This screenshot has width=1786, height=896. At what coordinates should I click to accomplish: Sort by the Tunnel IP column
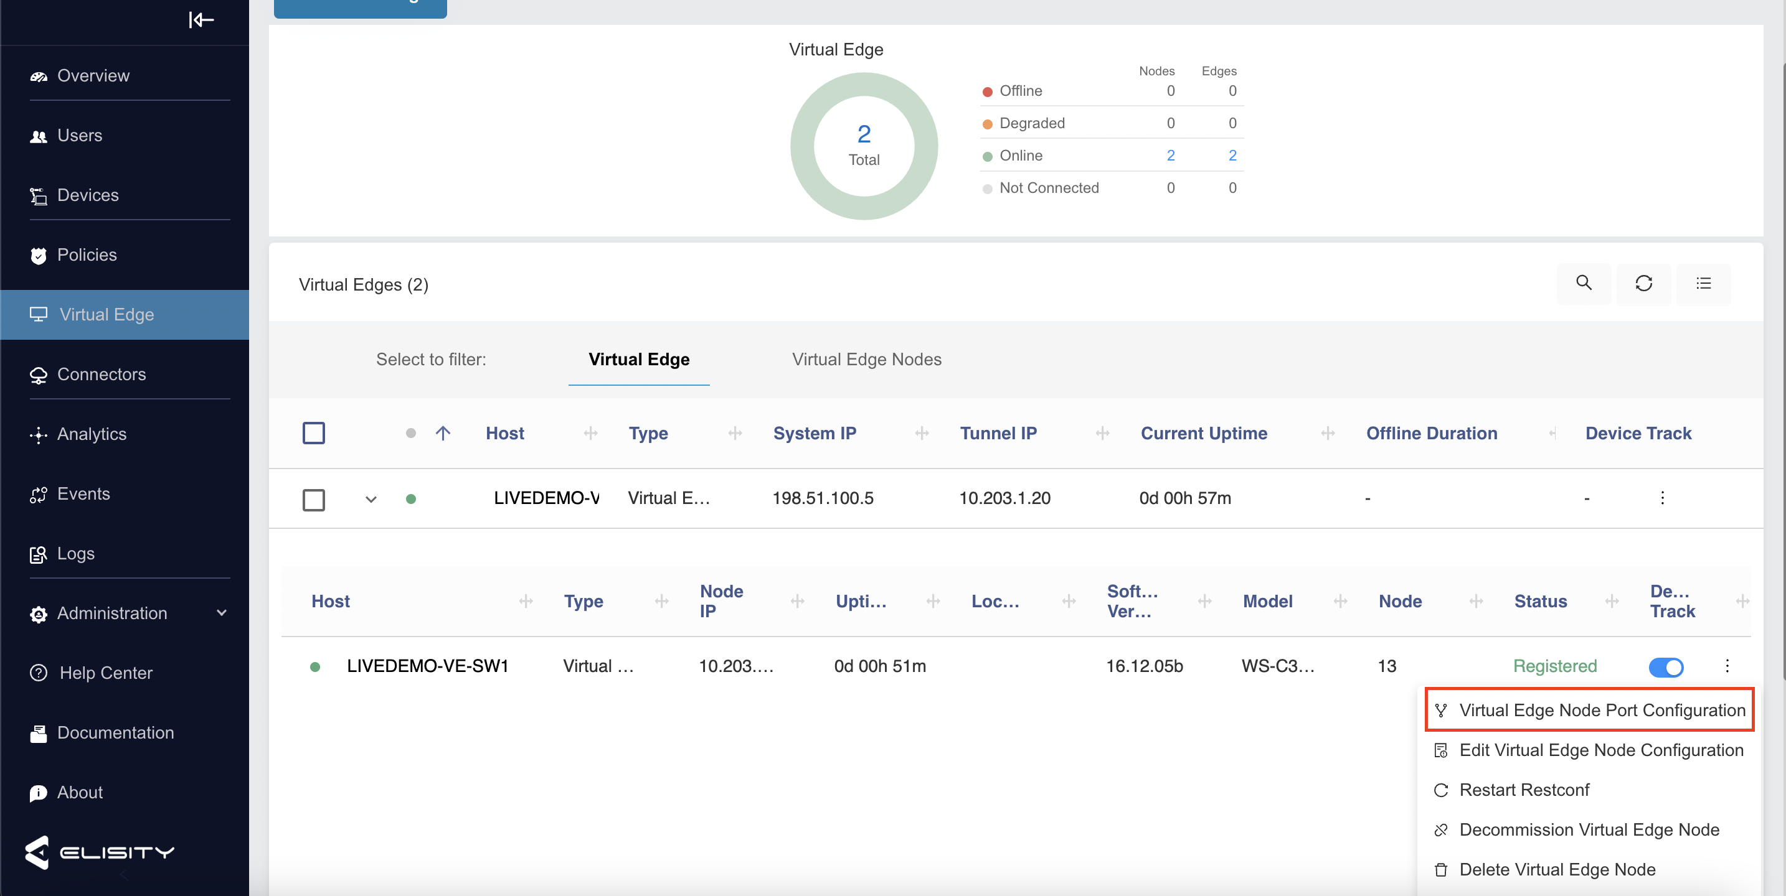(998, 433)
